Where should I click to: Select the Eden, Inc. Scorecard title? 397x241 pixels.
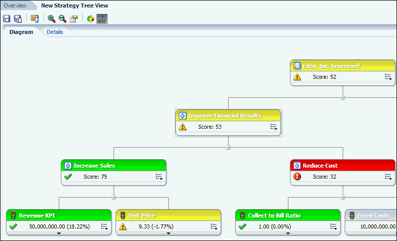[331, 66]
